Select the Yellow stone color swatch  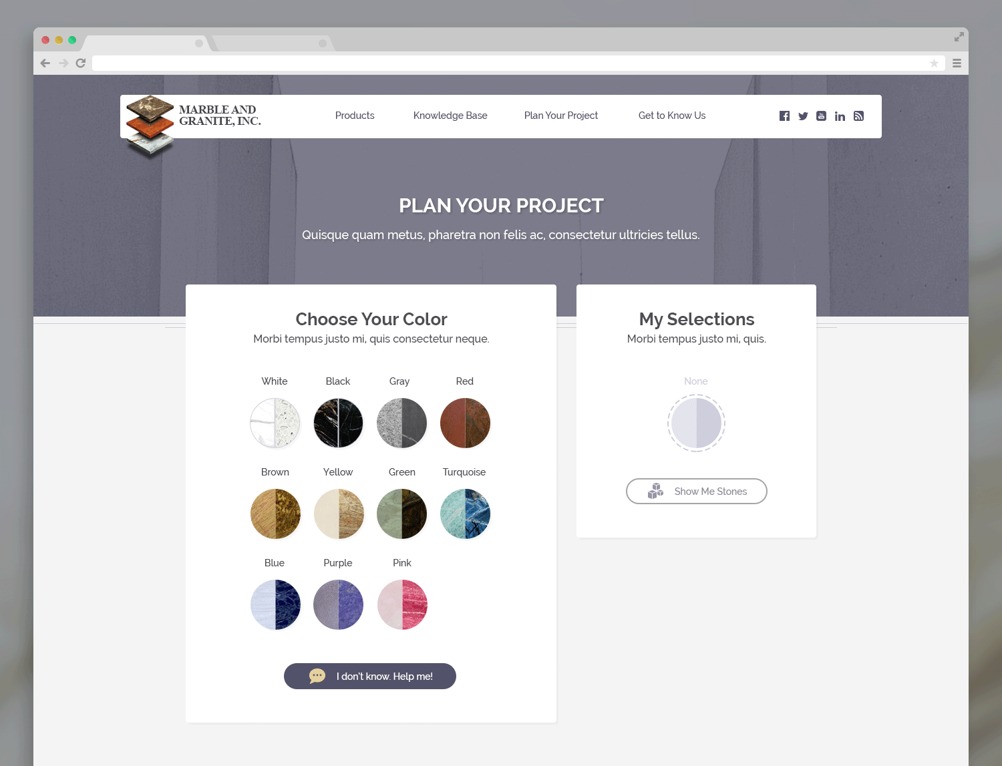click(x=339, y=514)
